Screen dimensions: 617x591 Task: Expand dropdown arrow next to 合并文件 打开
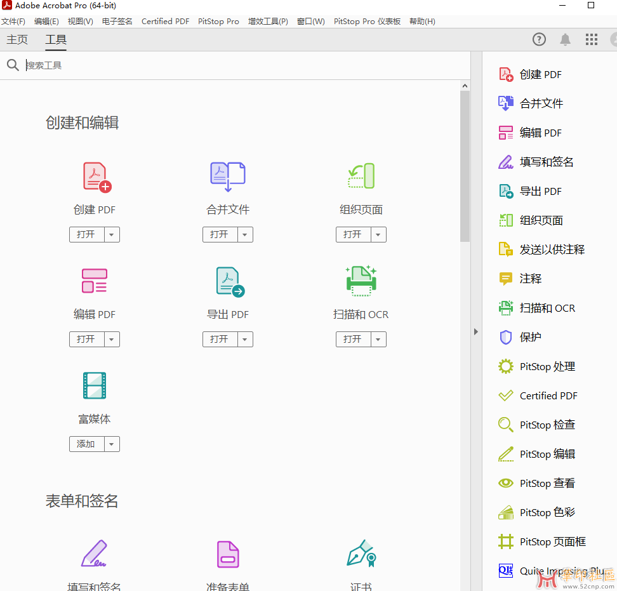(x=245, y=234)
